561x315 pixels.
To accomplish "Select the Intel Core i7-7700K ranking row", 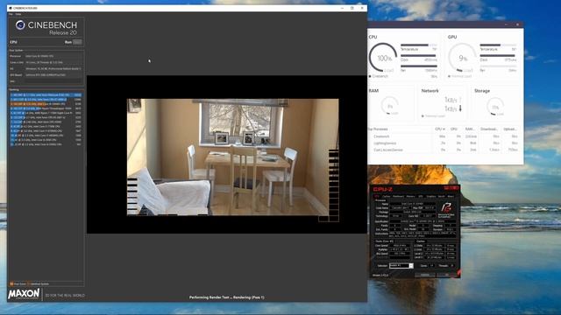I will click(x=46, y=126).
